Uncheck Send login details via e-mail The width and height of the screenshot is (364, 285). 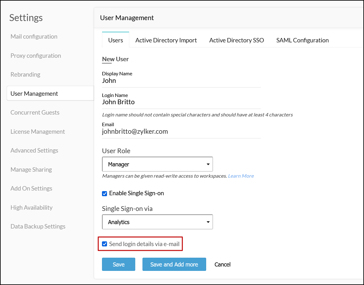(105, 244)
